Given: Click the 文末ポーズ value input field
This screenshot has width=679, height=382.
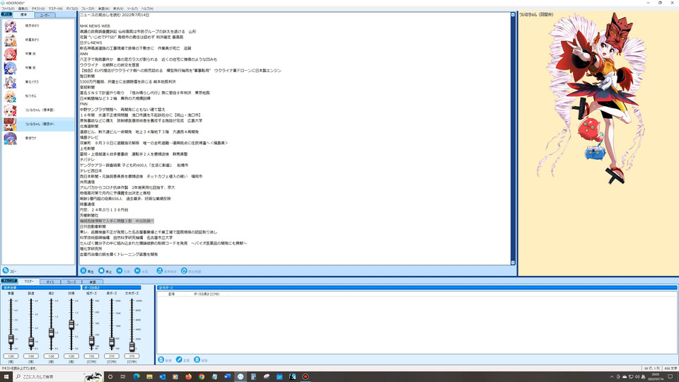Looking at the screenshot, I should [x=132, y=356].
